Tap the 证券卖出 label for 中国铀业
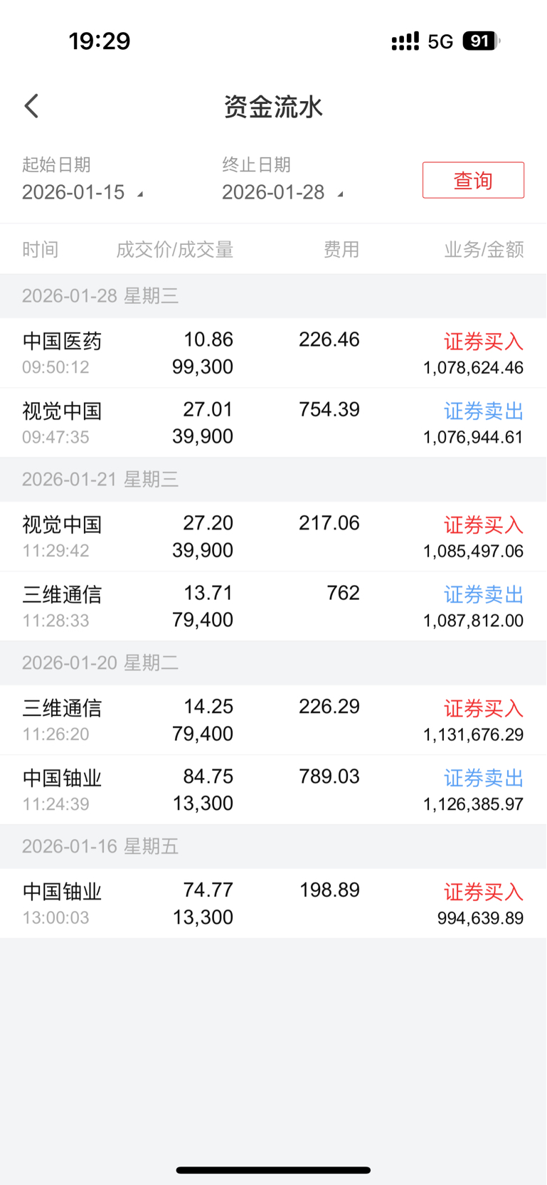The image size is (547, 1185). pyautogui.click(x=484, y=778)
